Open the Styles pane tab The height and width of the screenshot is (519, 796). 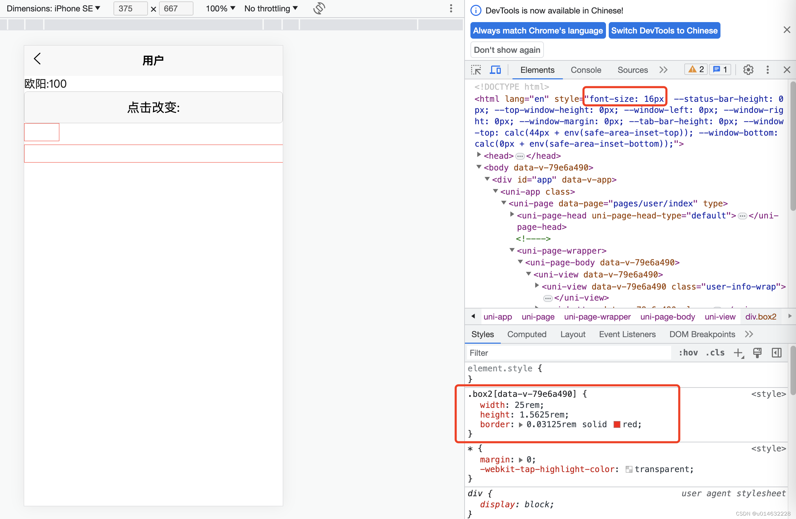point(482,334)
